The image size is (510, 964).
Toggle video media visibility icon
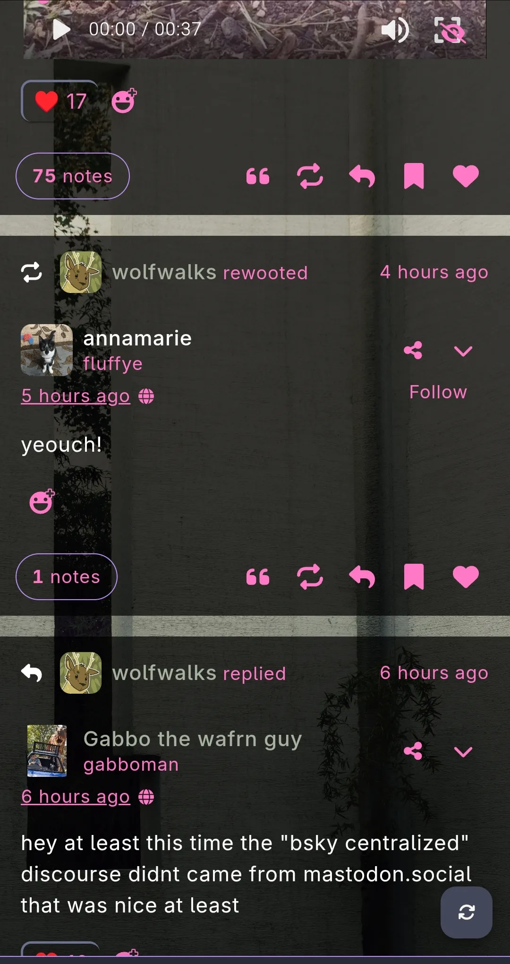(449, 30)
